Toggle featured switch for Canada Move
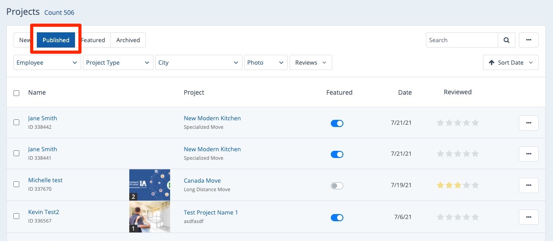 click(x=337, y=186)
